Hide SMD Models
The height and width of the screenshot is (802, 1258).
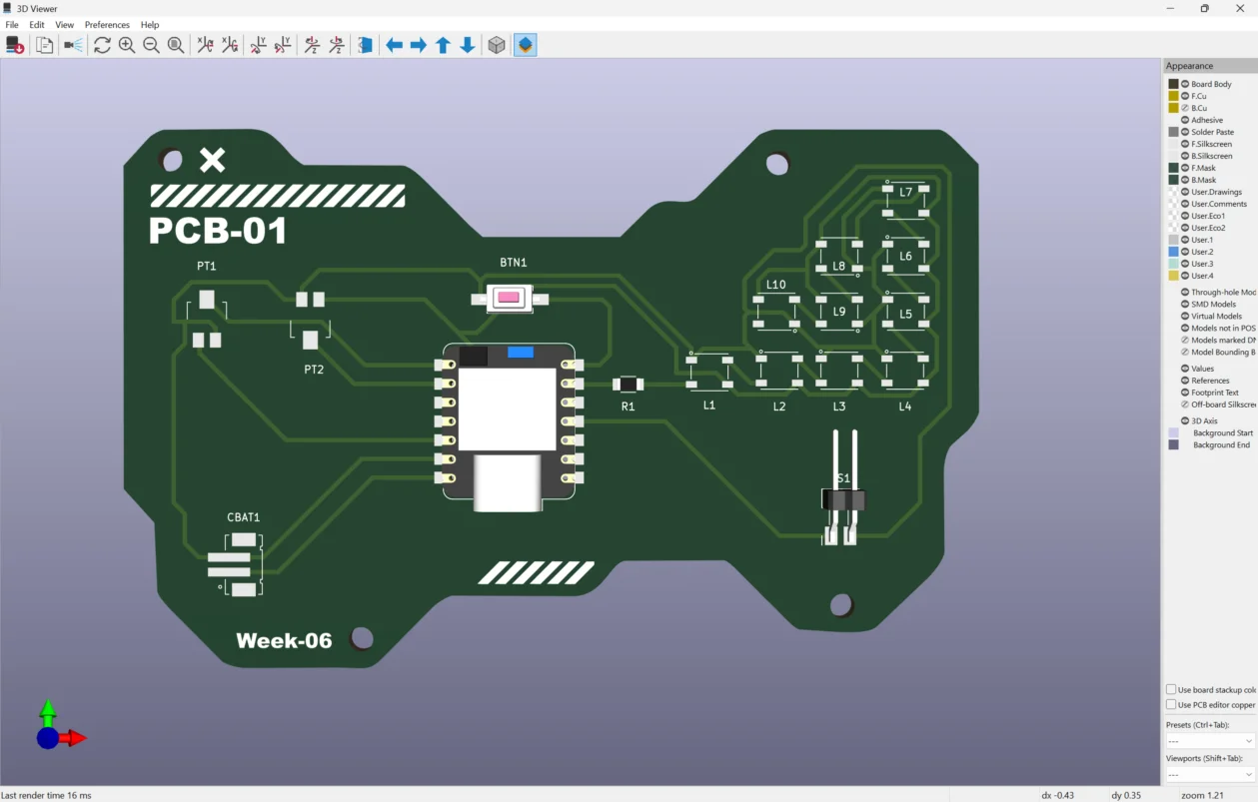click(x=1185, y=305)
